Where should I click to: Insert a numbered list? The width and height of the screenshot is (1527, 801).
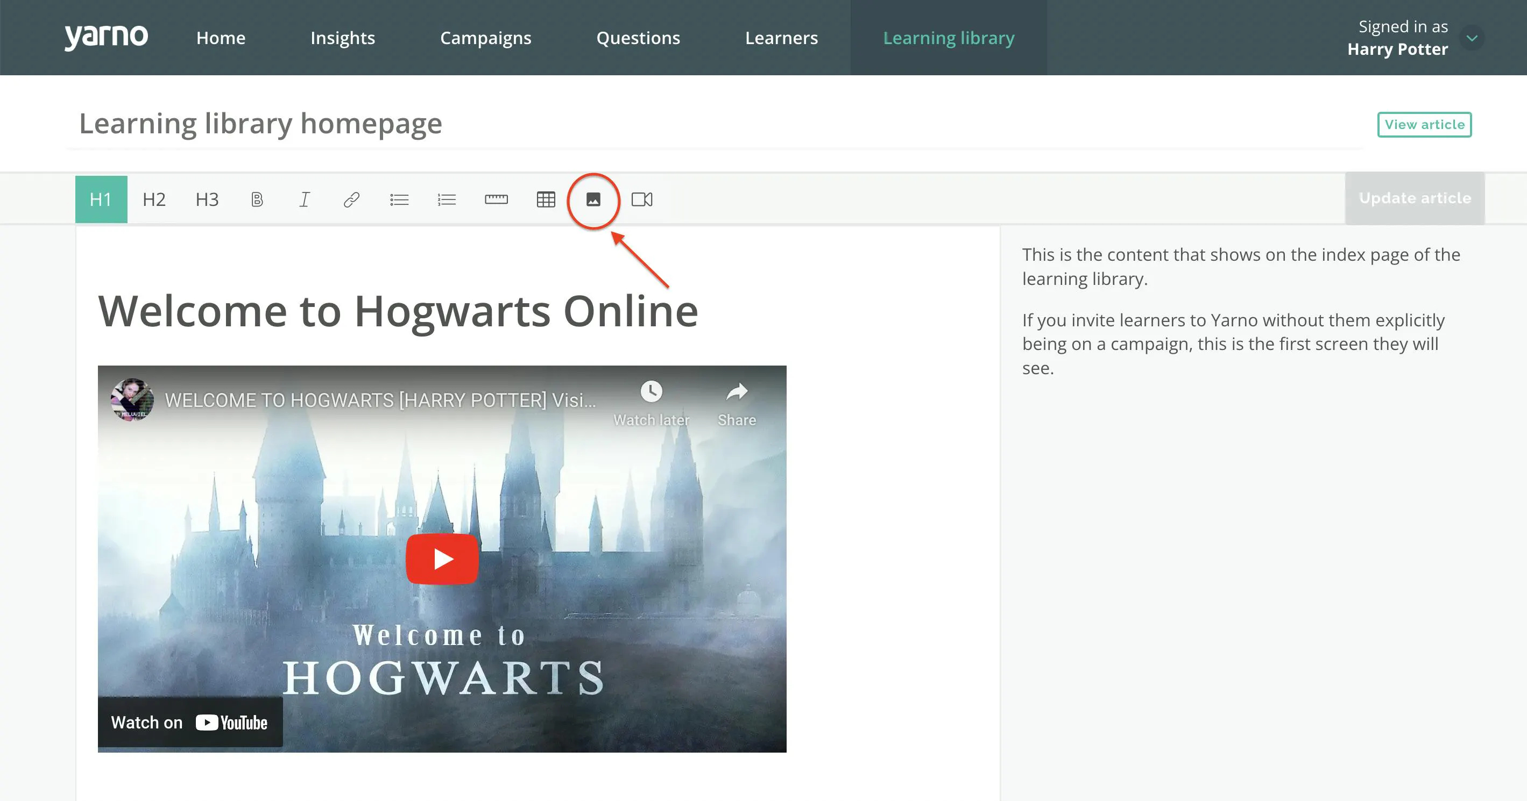click(447, 199)
